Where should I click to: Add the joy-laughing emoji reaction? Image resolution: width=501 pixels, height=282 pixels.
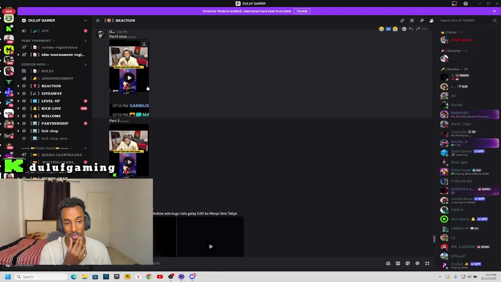(381, 29)
